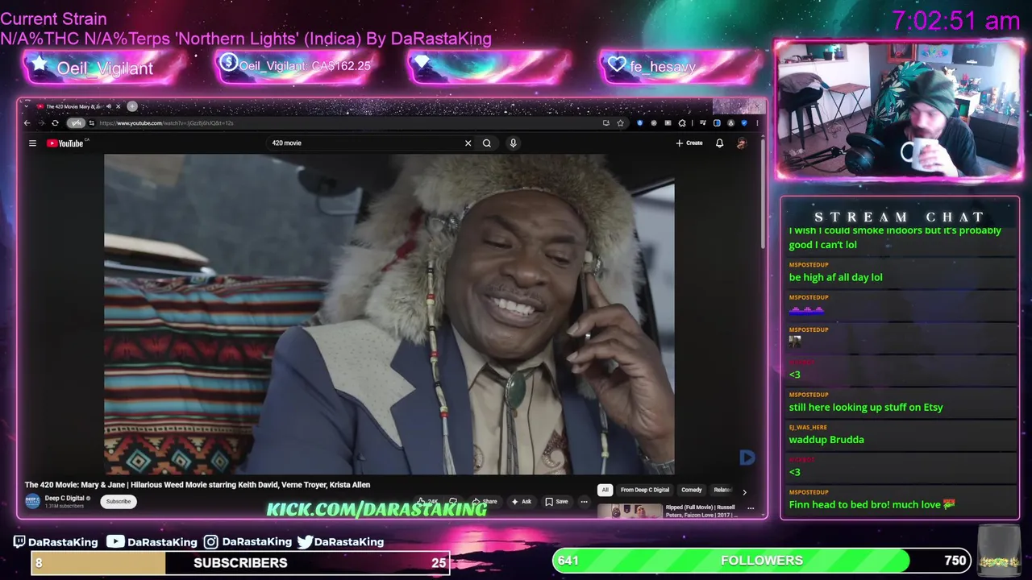The width and height of the screenshot is (1032, 580).
Task: Dislike the video with thumbs-down button
Action: pos(453,501)
